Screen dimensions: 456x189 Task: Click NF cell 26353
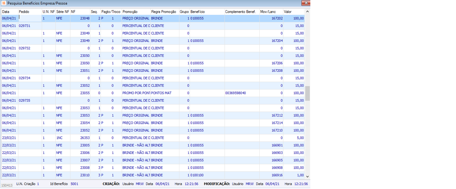[x=80, y=138]
